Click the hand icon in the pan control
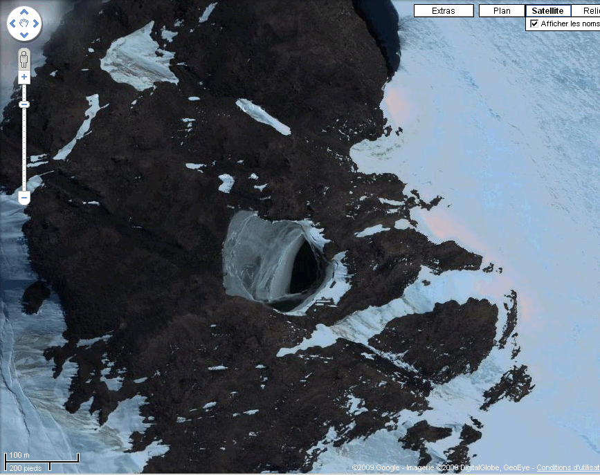 24,24
